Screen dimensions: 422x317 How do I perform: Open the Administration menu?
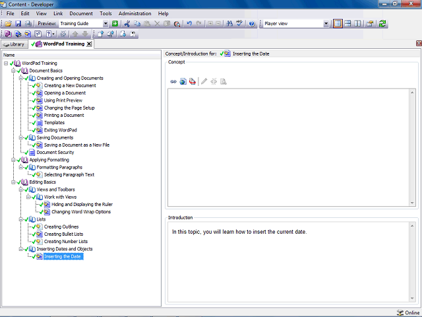pos(135,13)
